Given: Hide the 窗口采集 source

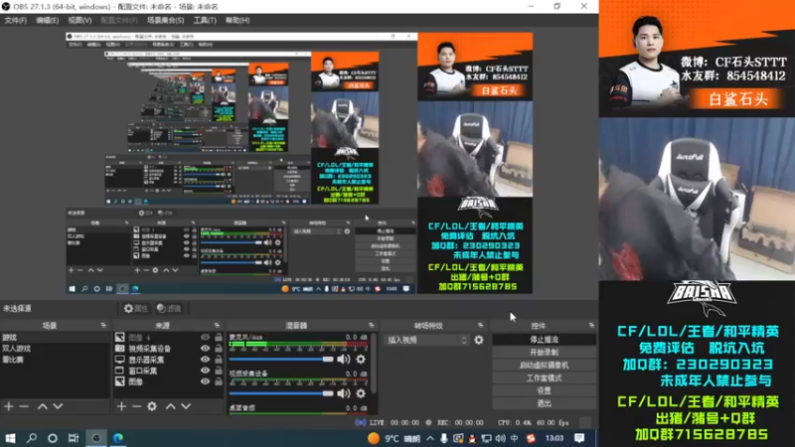Looking at the screenshot, I should [x=205, y=371].
